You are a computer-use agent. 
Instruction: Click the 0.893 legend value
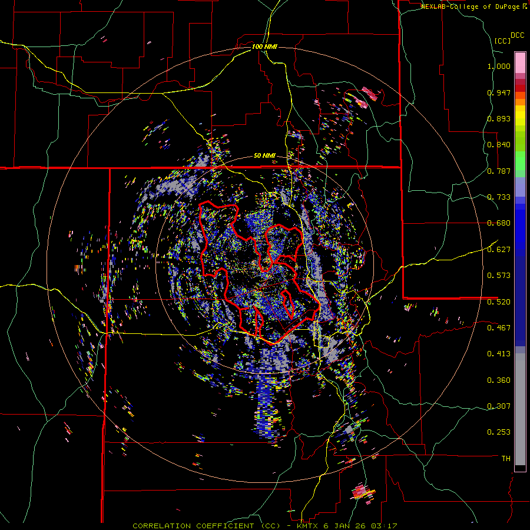click(499, 118)
